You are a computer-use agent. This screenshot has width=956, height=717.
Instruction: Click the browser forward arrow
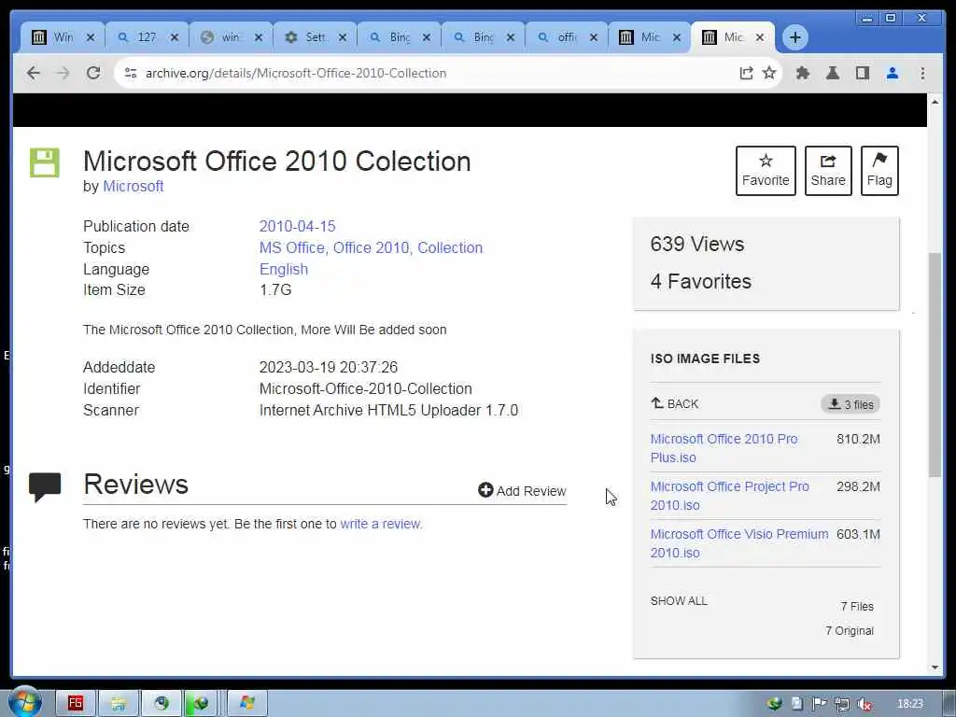point(63,73)
